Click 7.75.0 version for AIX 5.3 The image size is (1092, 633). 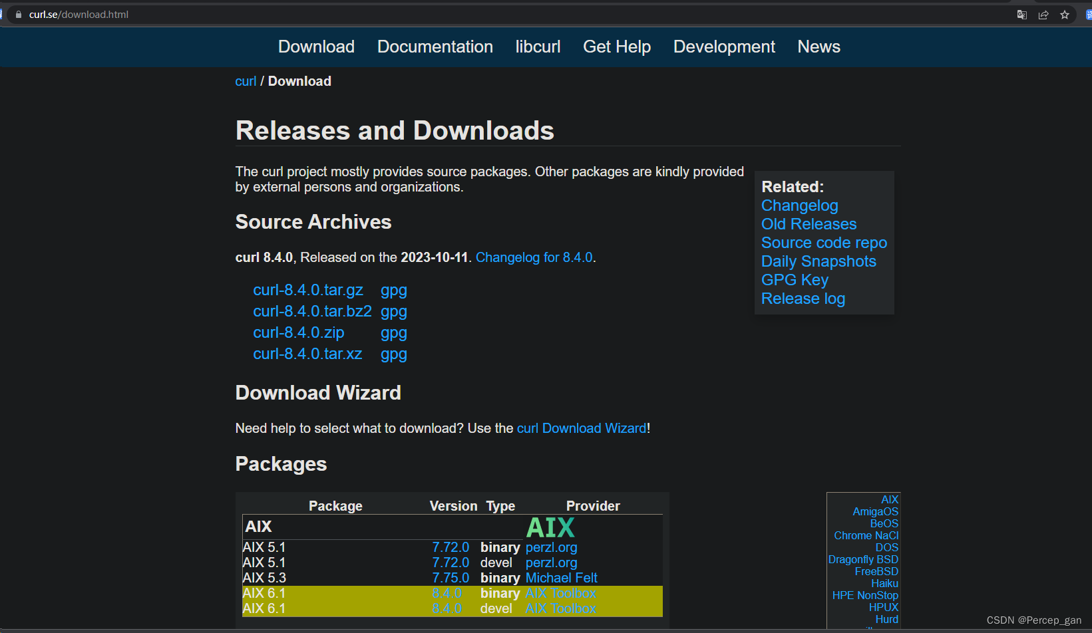(451, 578)
